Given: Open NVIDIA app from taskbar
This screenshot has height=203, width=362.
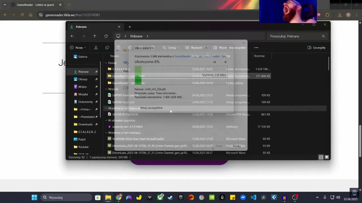Looking at the screenshot, I should coord(212,197).
